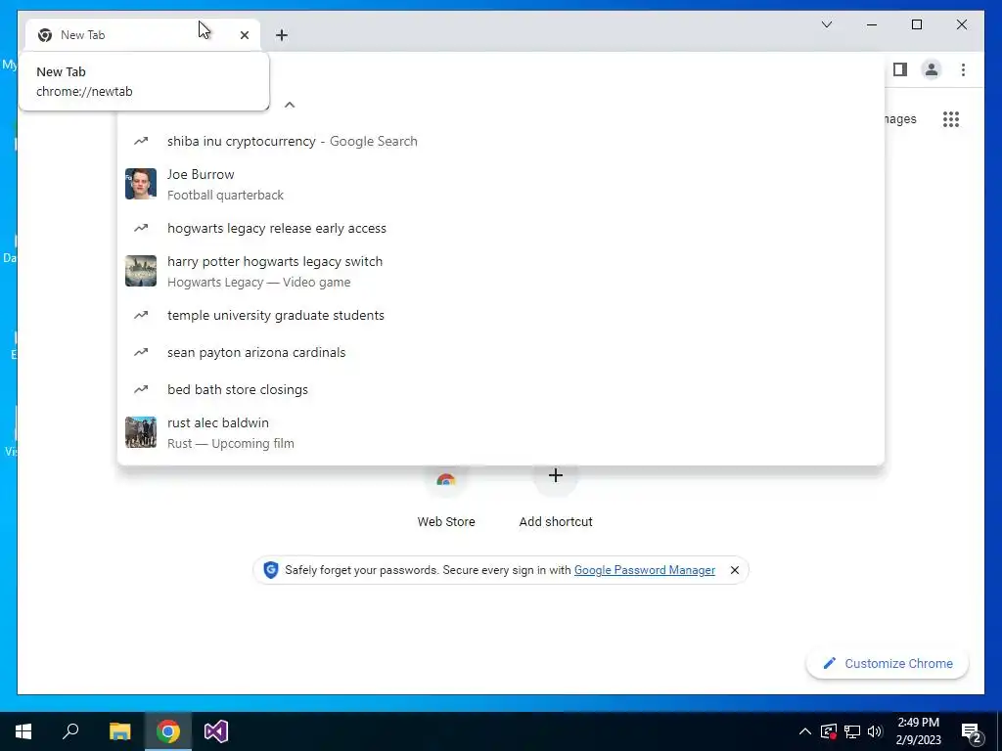The height and width of the screenshot is (751, 1002).
Task: Open Visual Studio from taskbar
Action: tap(216, 731)
